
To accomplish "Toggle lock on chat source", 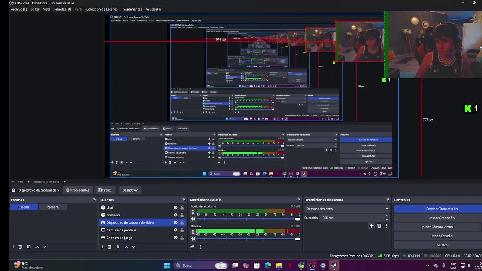I will coord(182,207).
